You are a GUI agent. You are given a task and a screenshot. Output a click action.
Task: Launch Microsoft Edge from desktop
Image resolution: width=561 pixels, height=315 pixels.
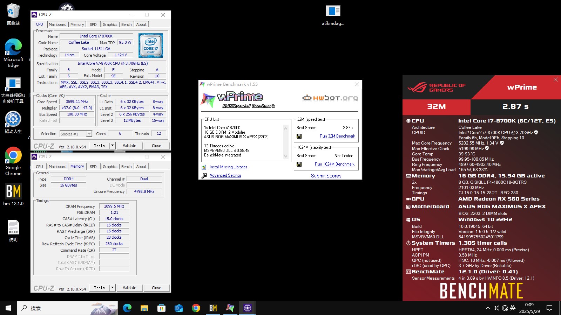pos(13,52)
